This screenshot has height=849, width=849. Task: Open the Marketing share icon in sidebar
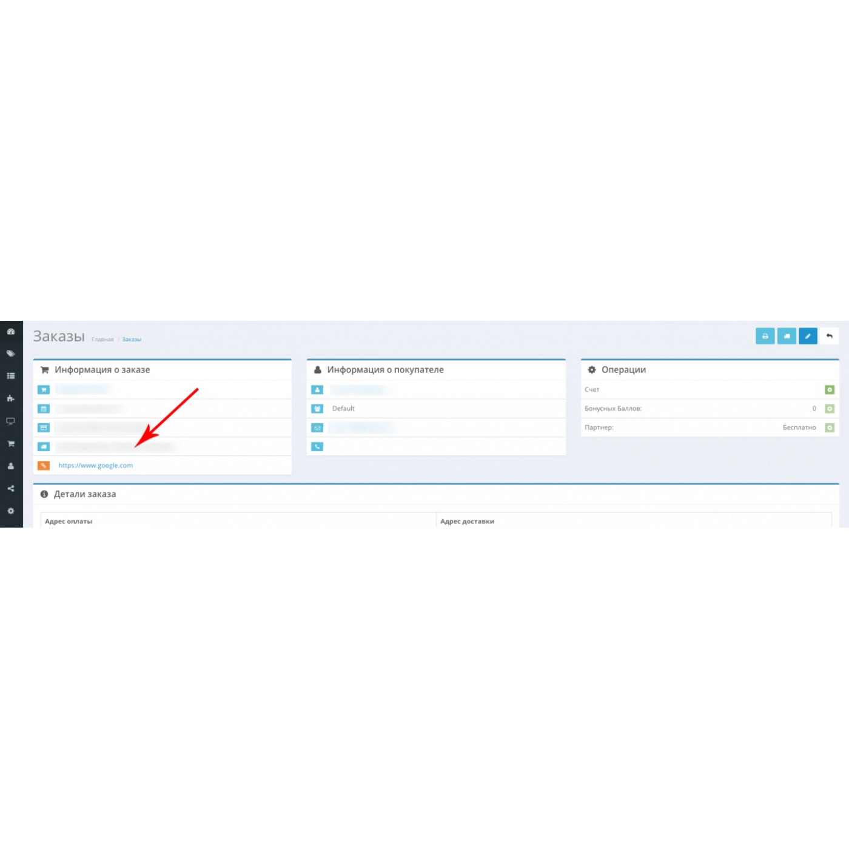tap(11, 489)
